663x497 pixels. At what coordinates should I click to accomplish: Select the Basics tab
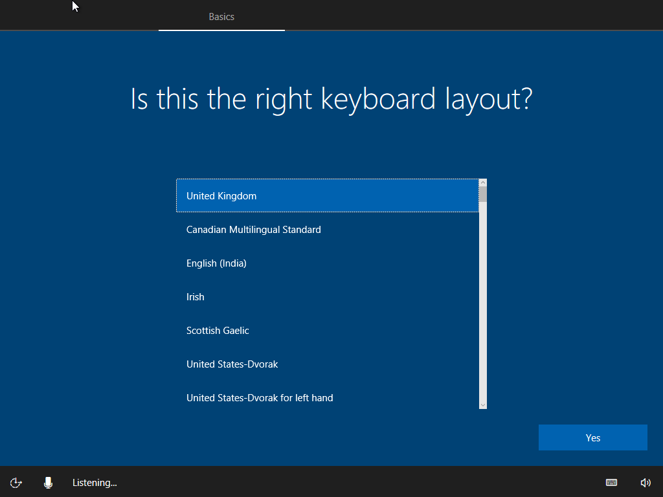coord(221,16)
